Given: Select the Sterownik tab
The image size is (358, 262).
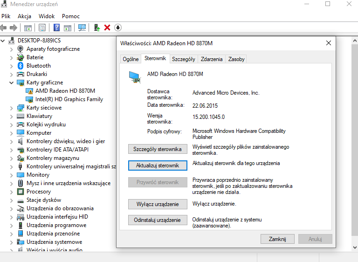Looking at the screenshot, I should pyautogui.click(x=155, y=58).
